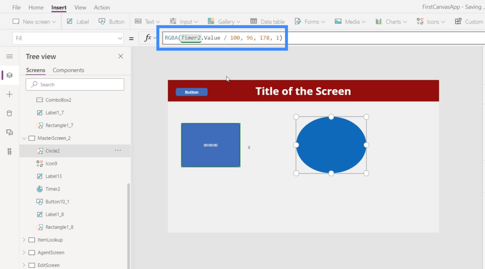
Task: Expand the Gallery dropdown arrow
Action: [x=238, y=22]
